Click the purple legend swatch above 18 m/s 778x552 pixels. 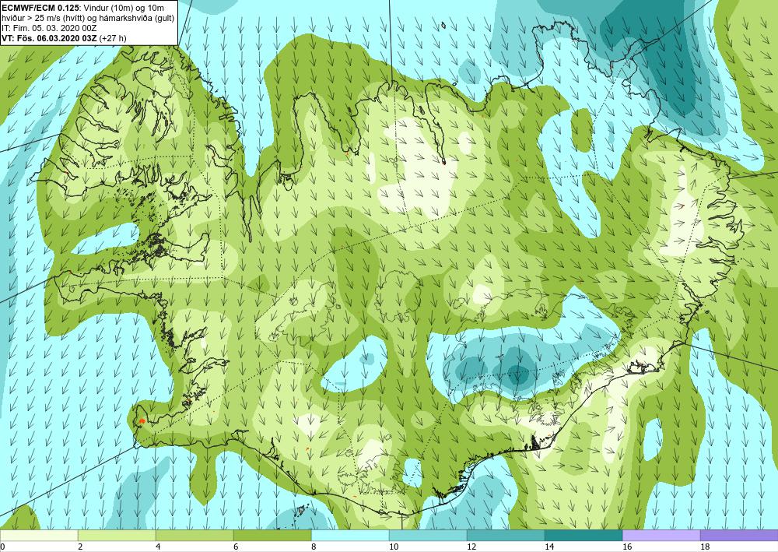coord(739,535)
